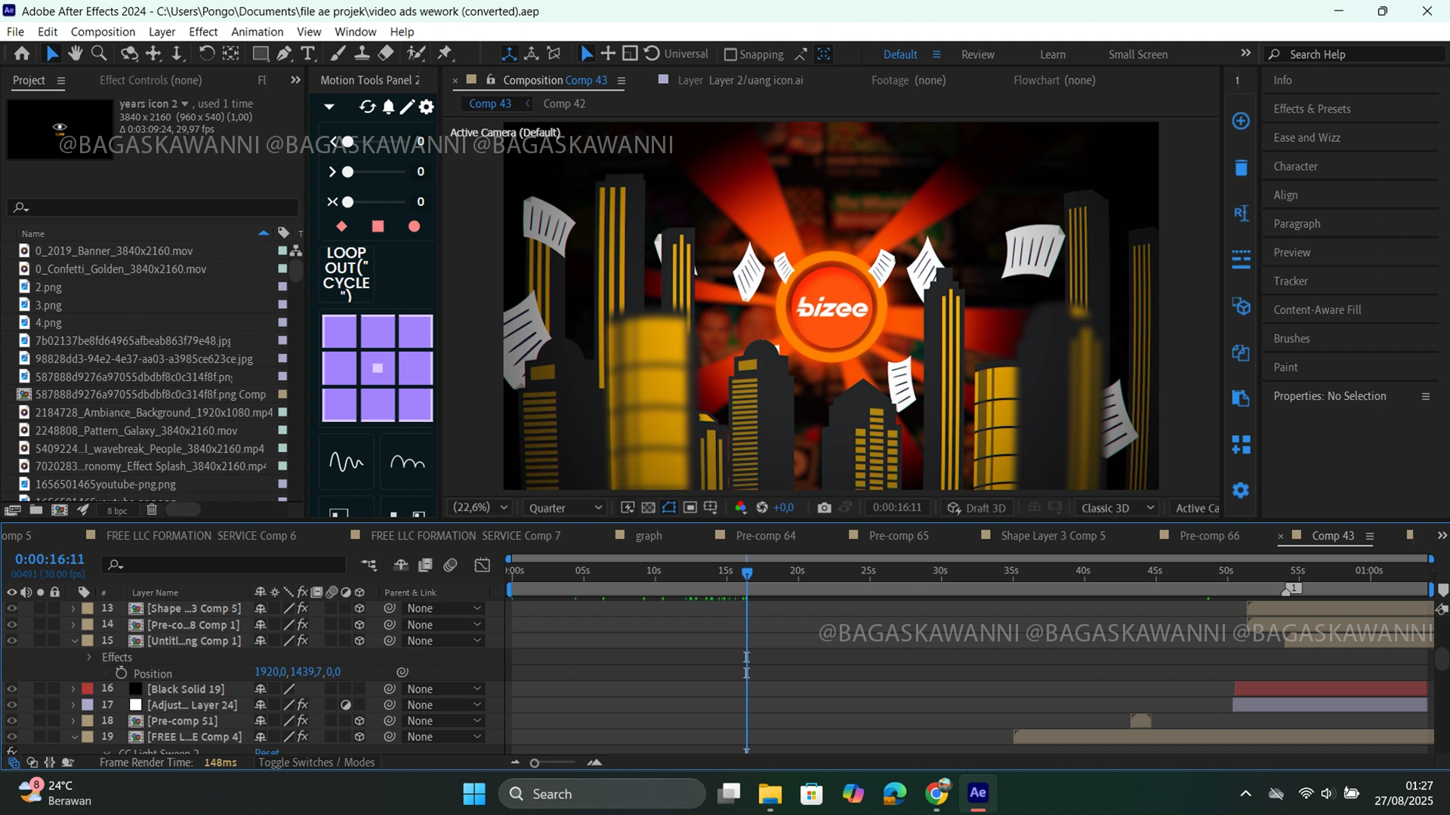Switch to the Review workspace
The width and height of the screenshot is (1450, 815).
(x=977, y=54)
